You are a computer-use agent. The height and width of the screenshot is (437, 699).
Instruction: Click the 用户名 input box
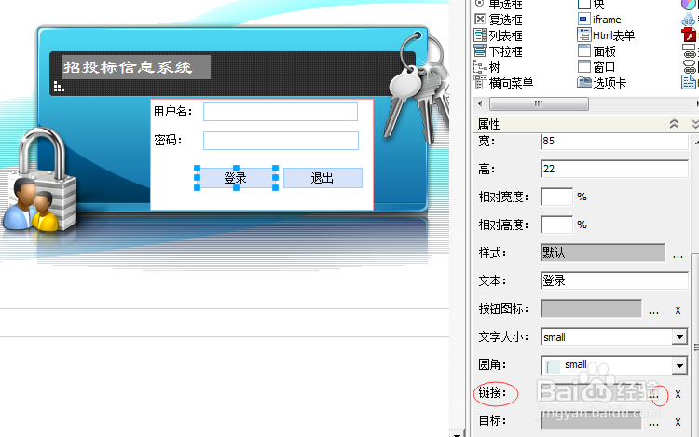point(281,112)
